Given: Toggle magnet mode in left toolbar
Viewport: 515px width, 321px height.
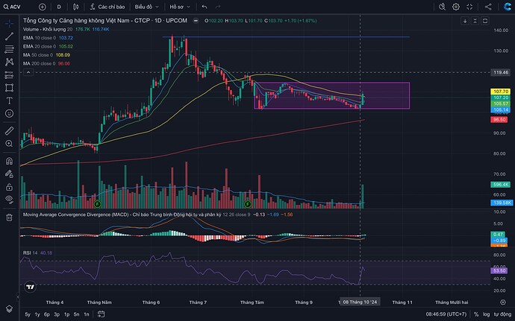Looking at the screenshot, I should 9,161.
